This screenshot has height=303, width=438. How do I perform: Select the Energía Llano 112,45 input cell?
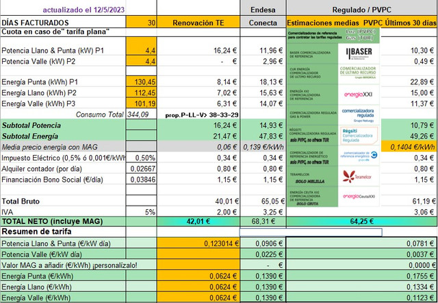(142, 93)
